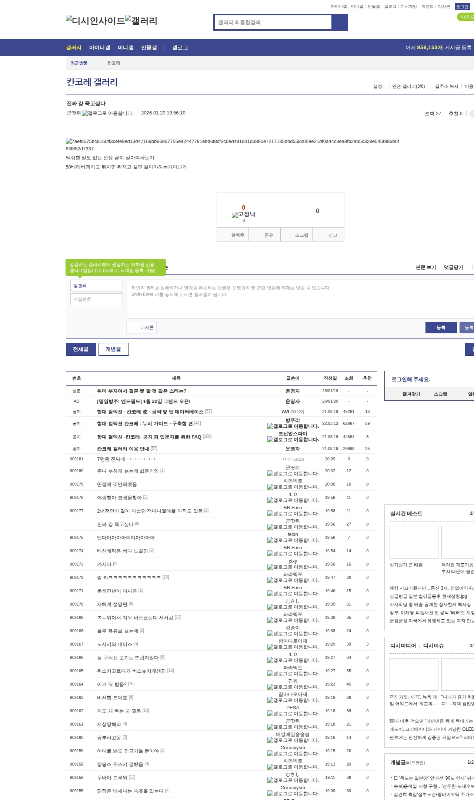This screenshot has width=474, height=800.
Task: Collapse comments with 댓글닫기
Action: [453, 267]
